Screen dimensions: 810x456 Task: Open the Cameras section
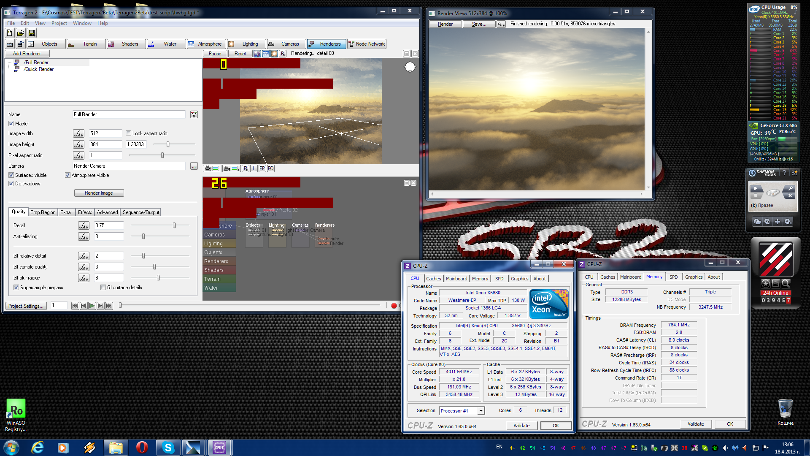point(286,44)
